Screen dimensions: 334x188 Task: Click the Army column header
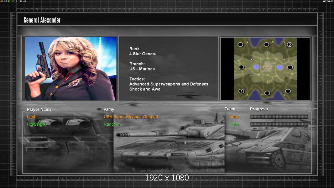[109, 109]
